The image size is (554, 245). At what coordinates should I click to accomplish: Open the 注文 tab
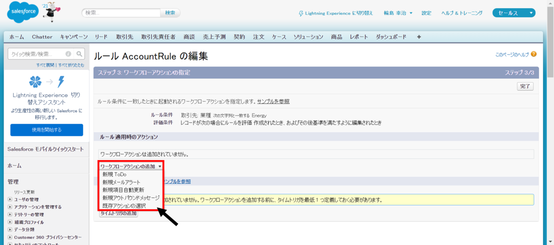pos(259,37)
